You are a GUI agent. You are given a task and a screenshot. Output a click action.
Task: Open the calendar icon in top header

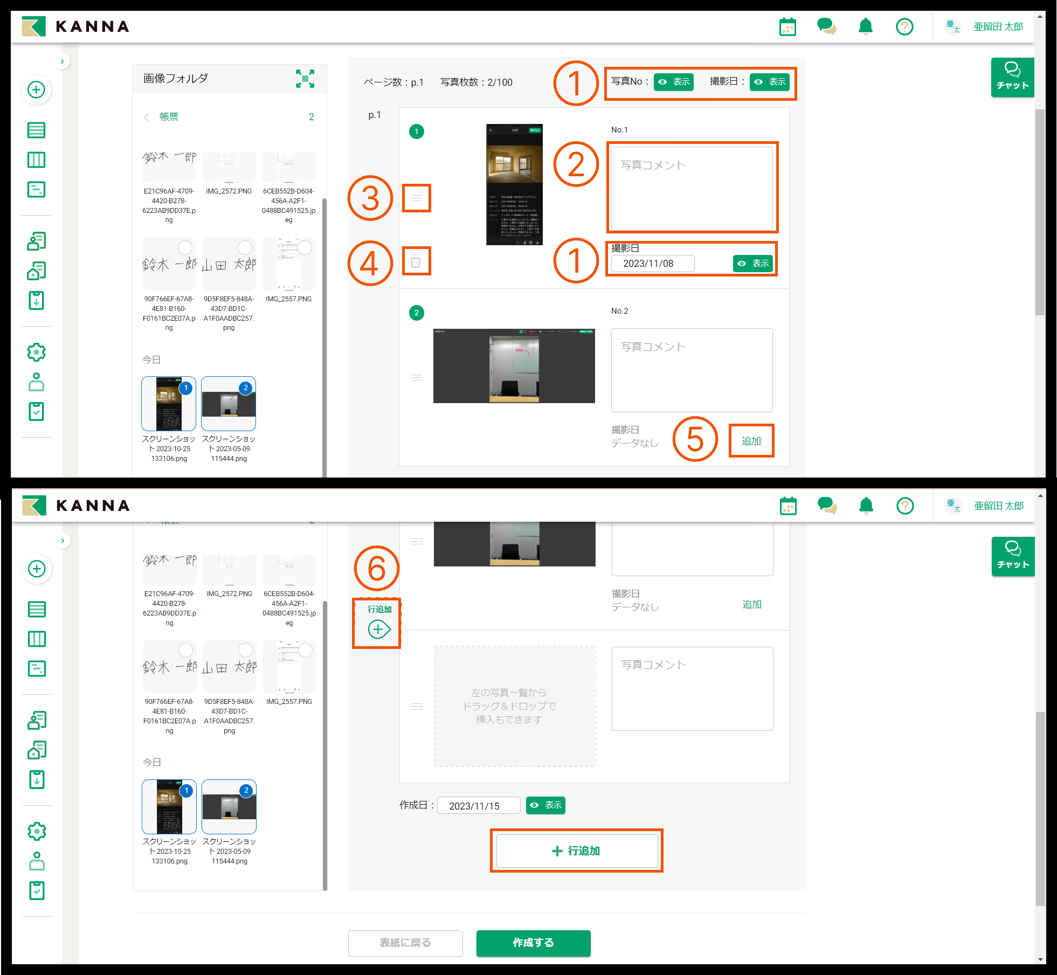point(787,27)
